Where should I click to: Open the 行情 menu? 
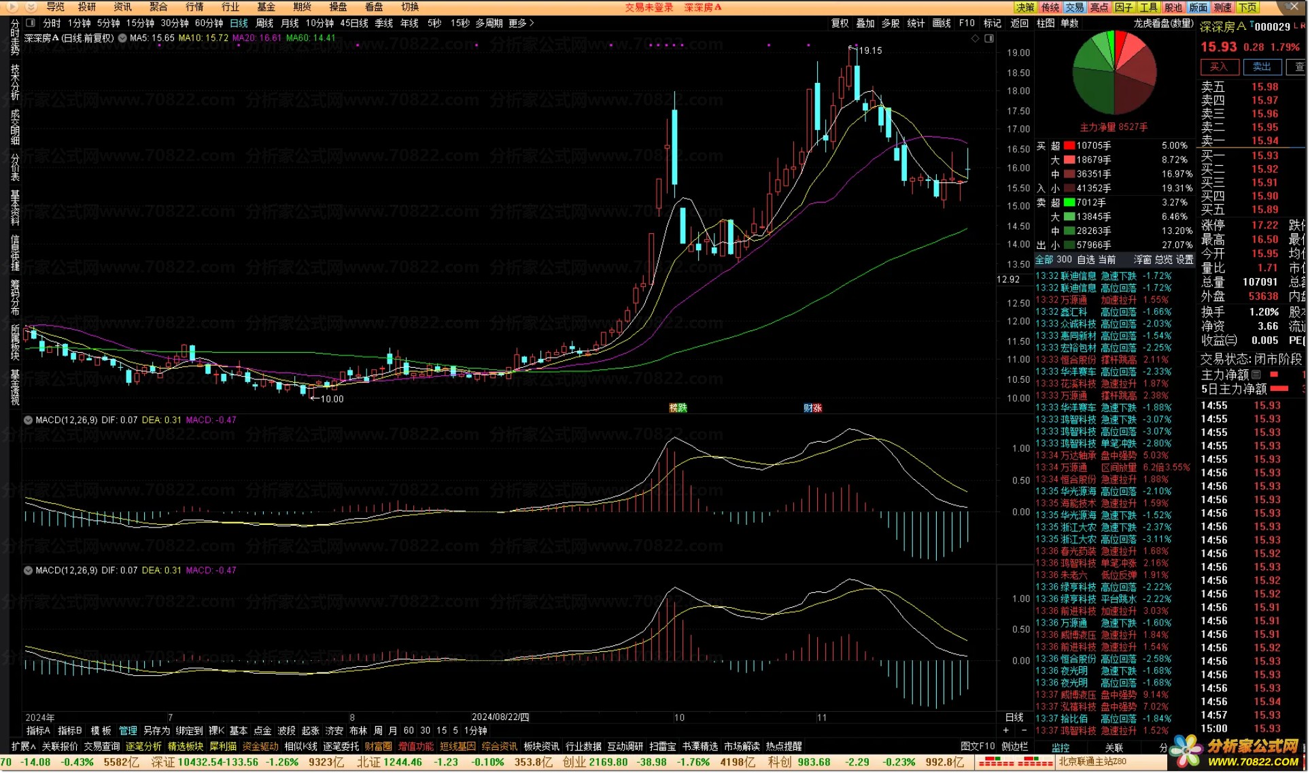pyautogui.click(x=195, y=7)
